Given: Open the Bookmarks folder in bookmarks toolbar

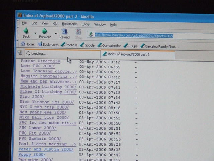Looking at the screenshot, I should (x=48, y=45).
